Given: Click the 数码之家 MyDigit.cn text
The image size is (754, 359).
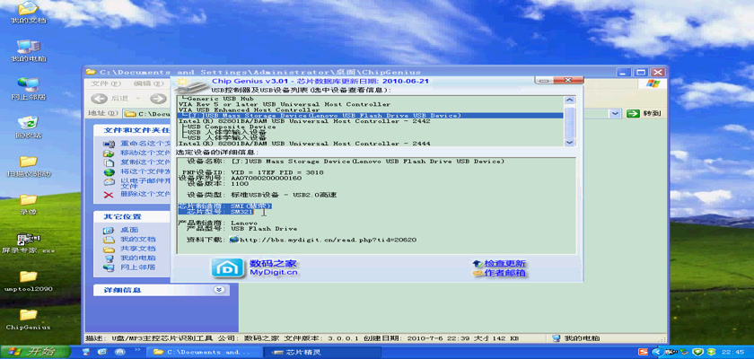Looking at the screenshot, I should click(273, 268).
